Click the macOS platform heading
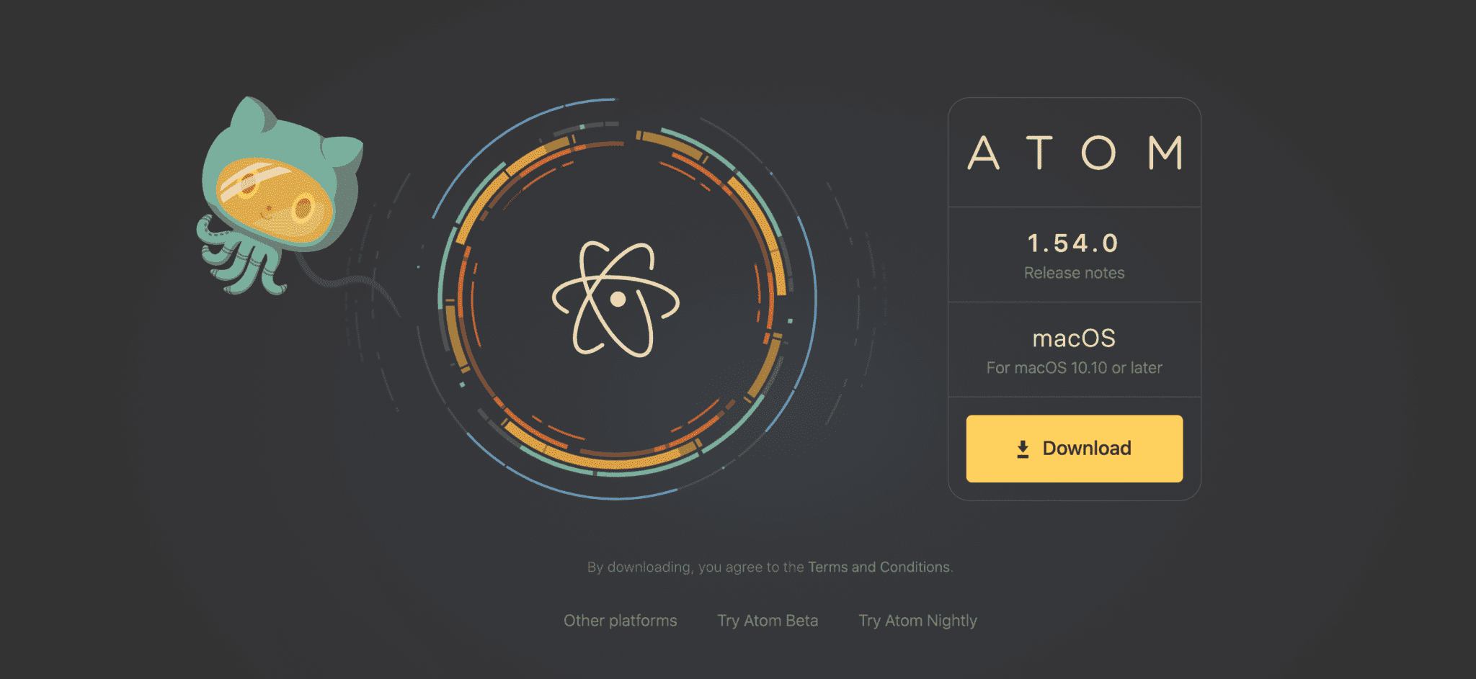This screenshot has height=679, width=1476. (x=1074, y=338)
